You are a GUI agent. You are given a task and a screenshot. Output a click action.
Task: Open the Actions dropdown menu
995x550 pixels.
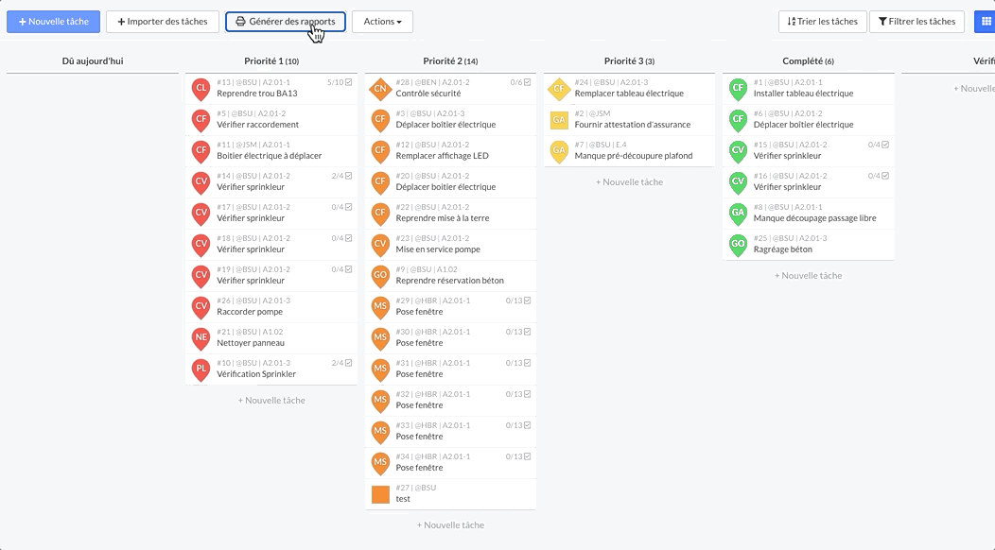click(382, 22)
